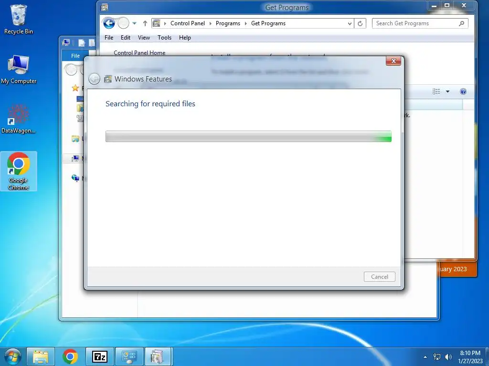Viewport: 489px width, 366px height.
Task: Open File tab in background Explorer window
Action: click(x=75, y=56)
